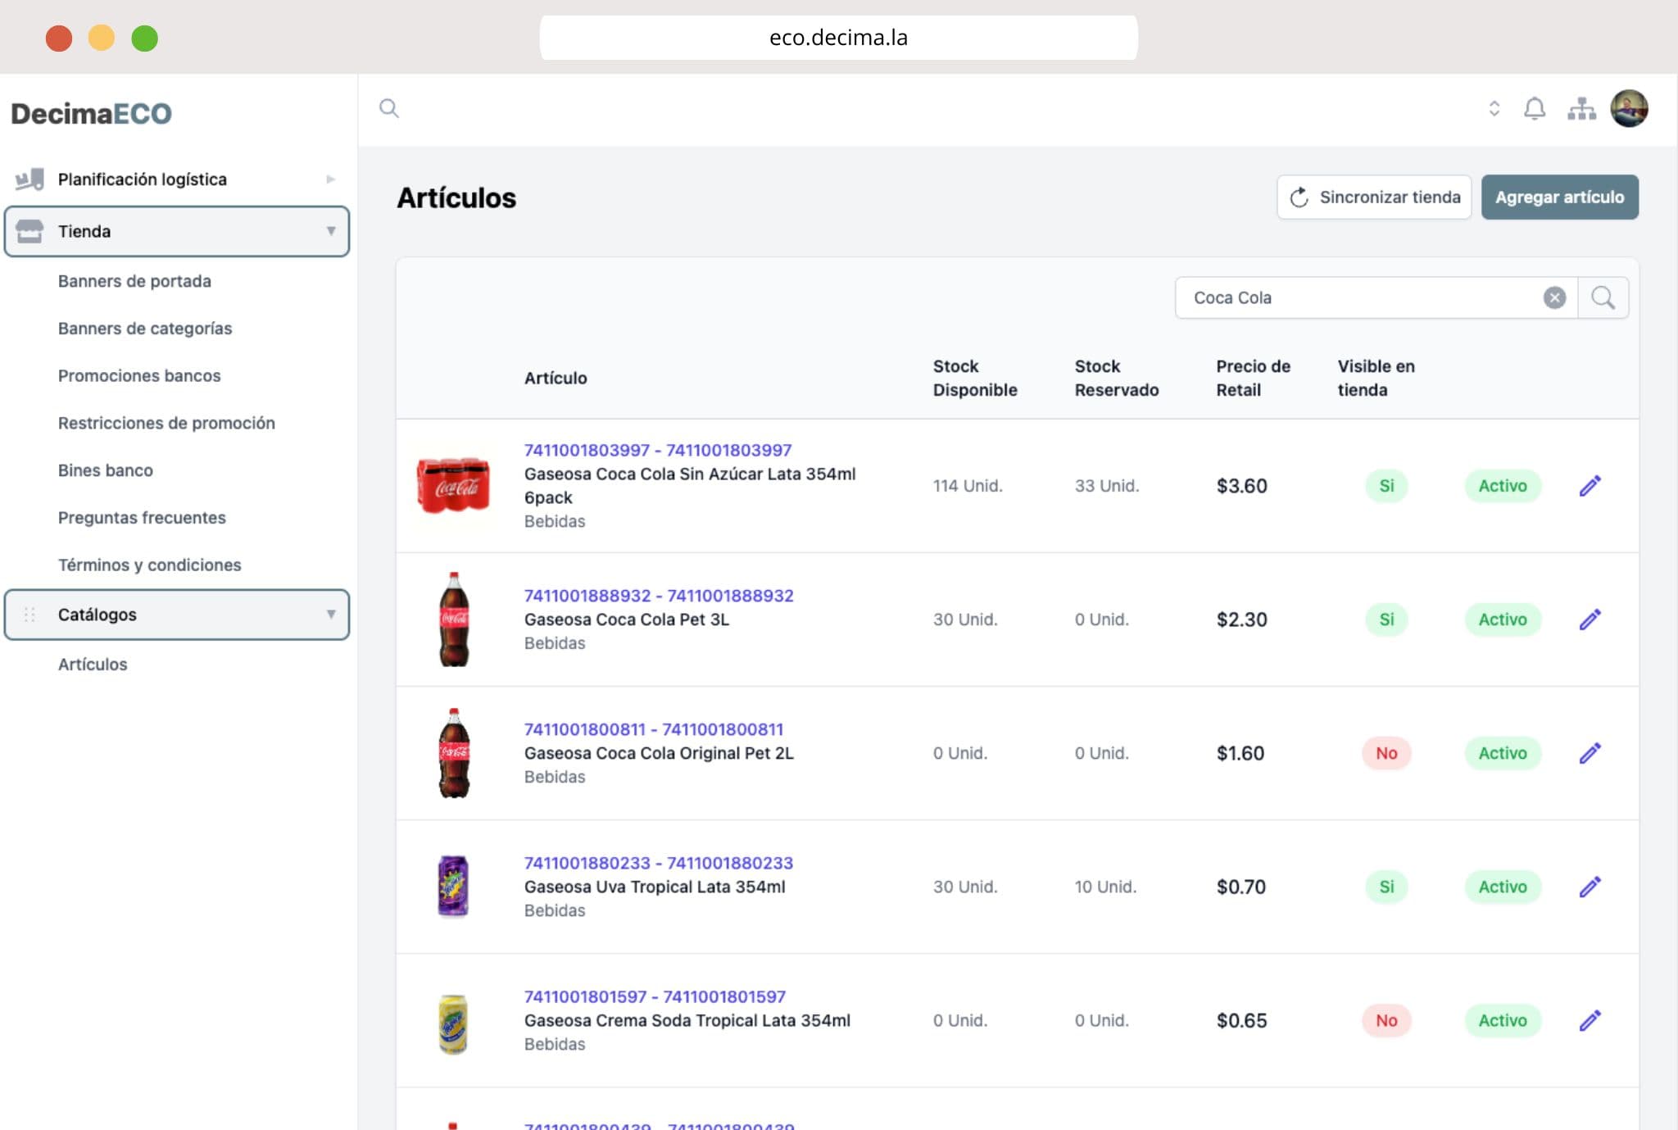Click the Sincronizar tienda button
This screenshot has height=1130, width=1678.
coord(1374,197)
